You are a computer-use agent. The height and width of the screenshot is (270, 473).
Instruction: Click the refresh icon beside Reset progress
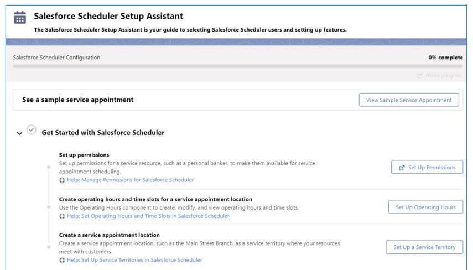[x=419, y=75]
